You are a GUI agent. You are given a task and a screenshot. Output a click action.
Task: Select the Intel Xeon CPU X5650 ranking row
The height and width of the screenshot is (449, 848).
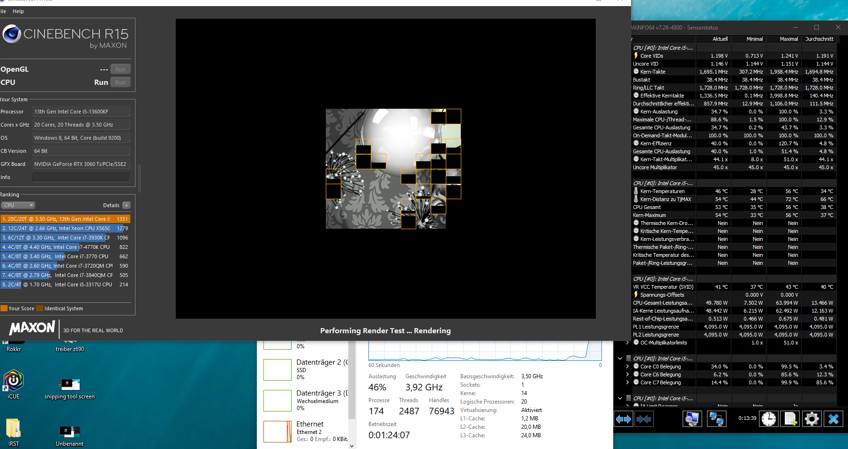65,228
